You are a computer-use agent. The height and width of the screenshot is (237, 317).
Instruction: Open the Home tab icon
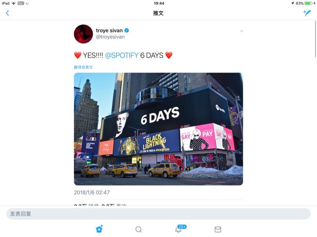99,229
